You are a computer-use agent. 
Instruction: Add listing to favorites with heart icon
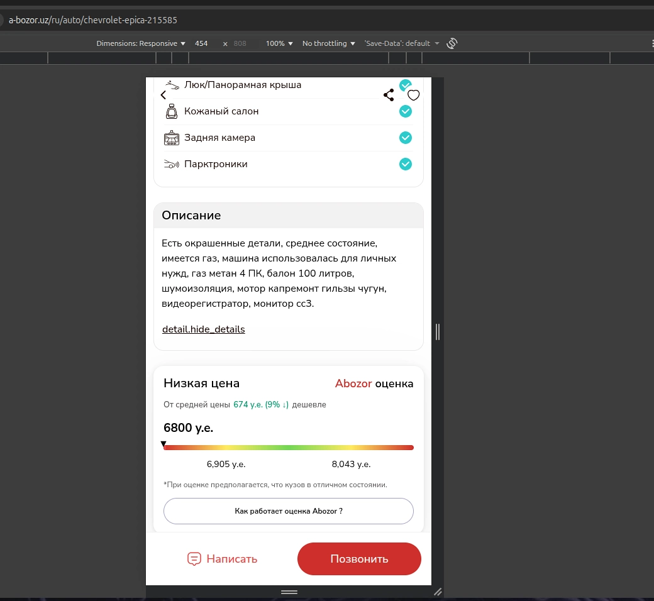(x=413, y=95)
